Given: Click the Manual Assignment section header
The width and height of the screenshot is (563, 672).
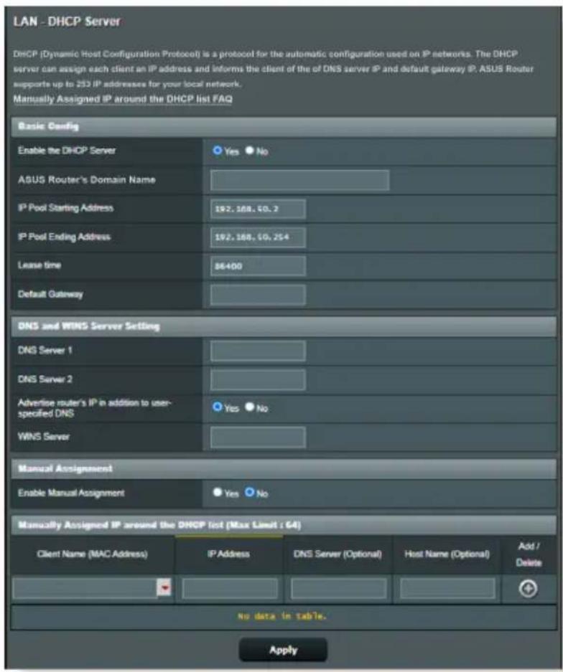Looking at the screenshot, I should pyautogui.click(x=284, y=468).
